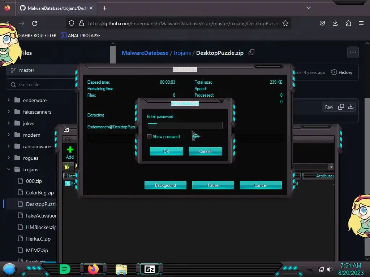Expand the modern folder
The image size is (370, 277).
pos(9,135)
